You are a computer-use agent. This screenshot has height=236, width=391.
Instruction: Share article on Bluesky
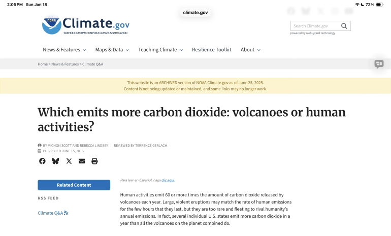tap(55, 161)
